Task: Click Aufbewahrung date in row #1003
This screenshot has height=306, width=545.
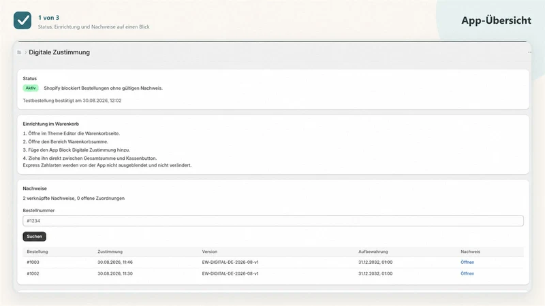Action: pyautogui.click(x=375, y=262)
